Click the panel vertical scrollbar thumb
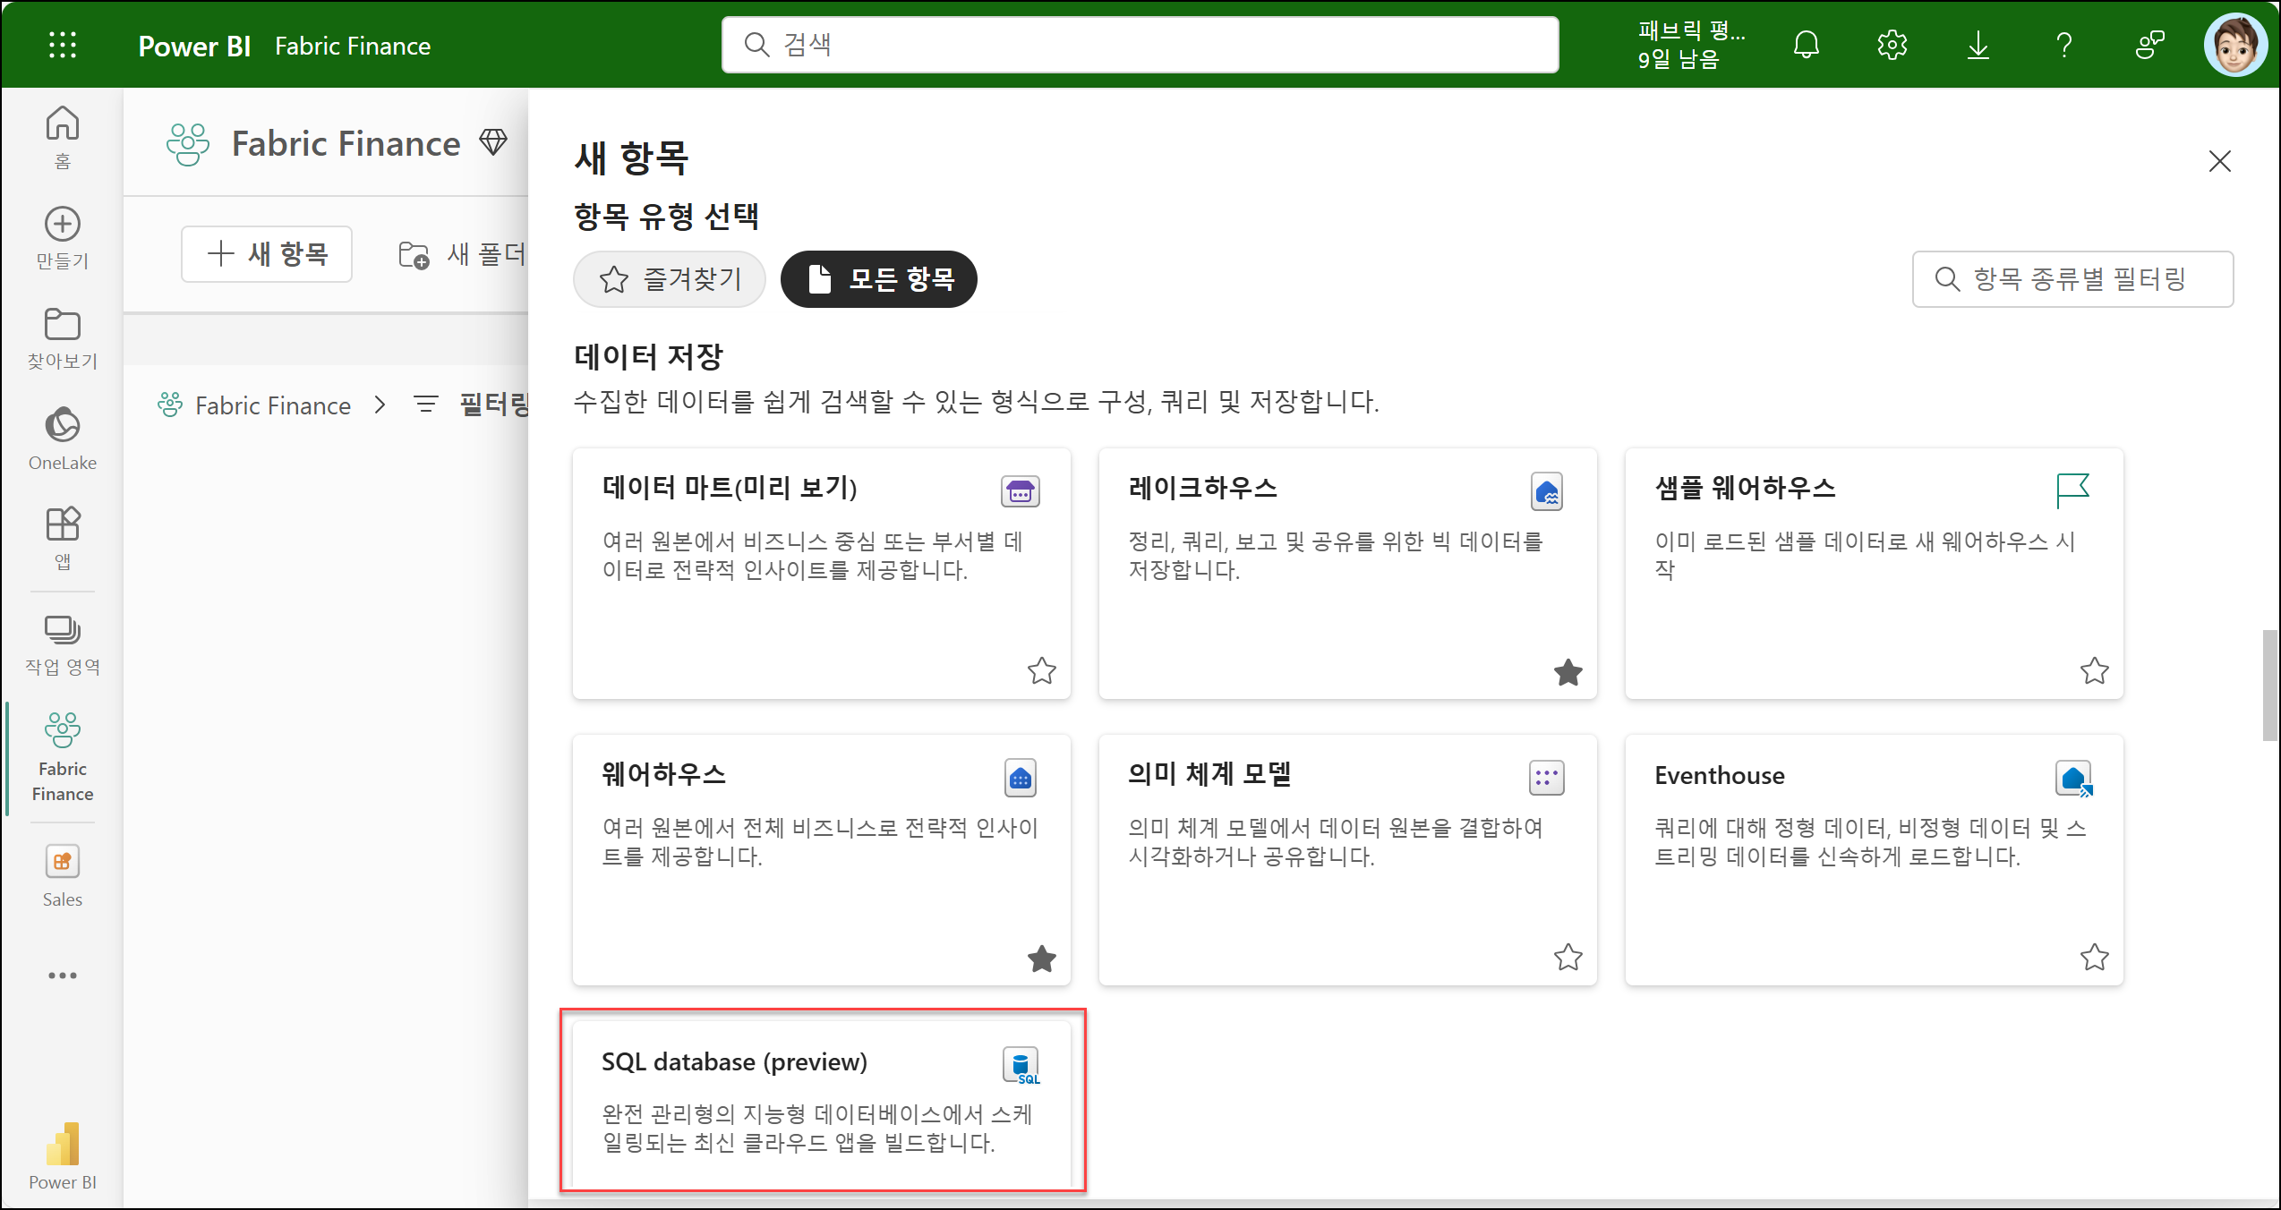 2269,686
